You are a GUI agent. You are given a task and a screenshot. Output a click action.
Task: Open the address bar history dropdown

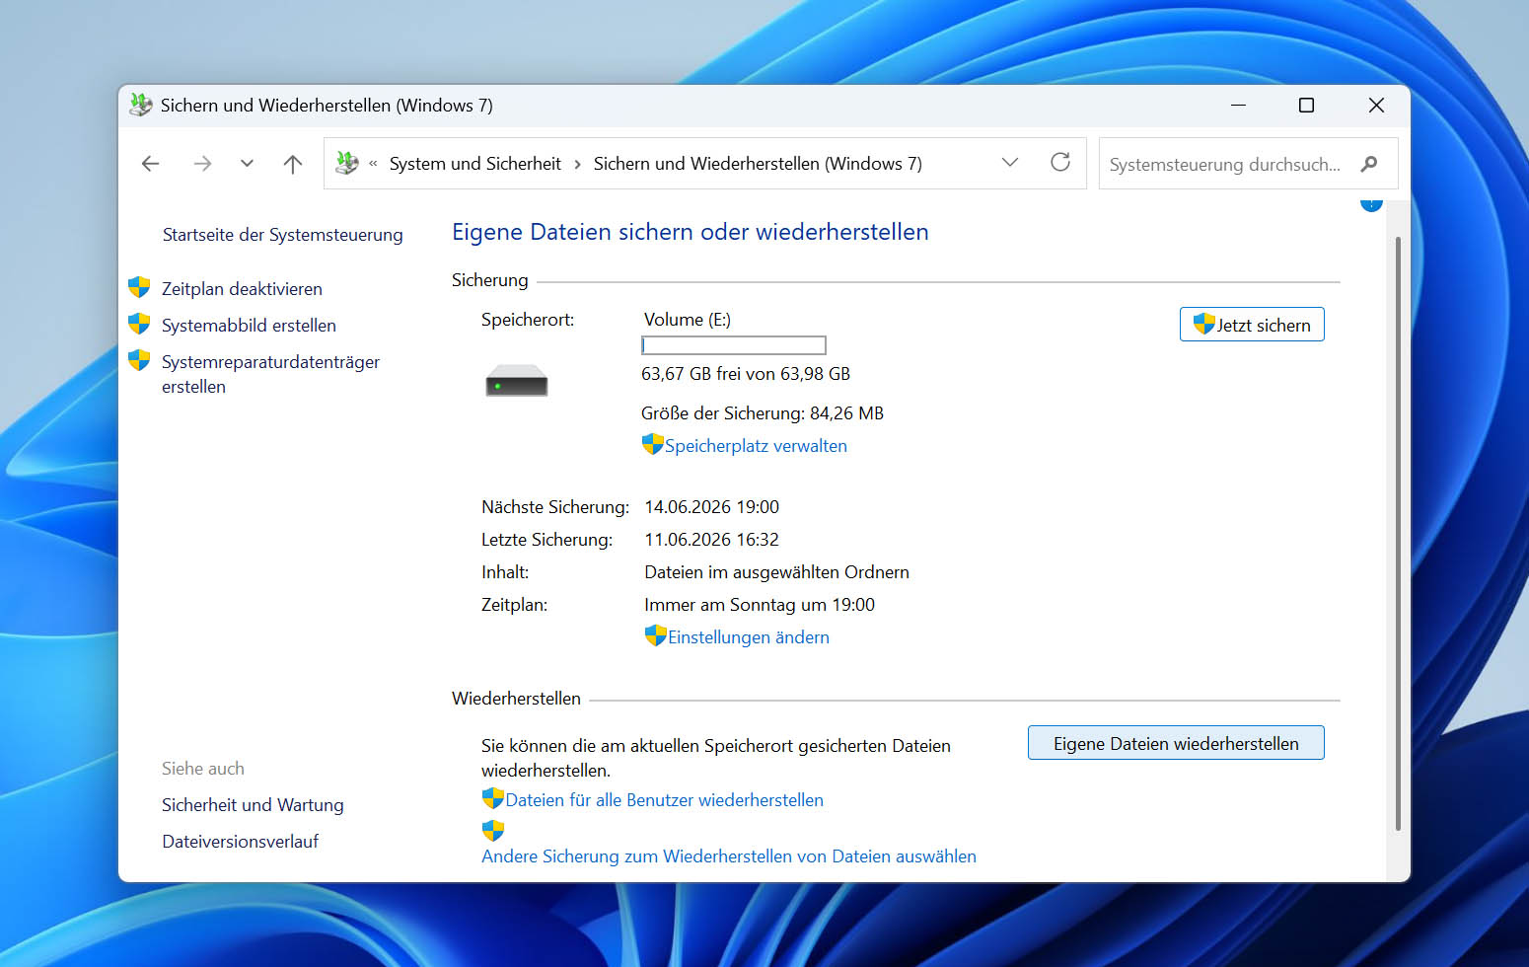pyautogui.click(x=1010, y=163)
